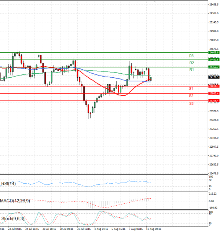The height and width of the screenshot is (232, 220).
Task: Select the 24352.7 price tag
Action: [214, 67]
